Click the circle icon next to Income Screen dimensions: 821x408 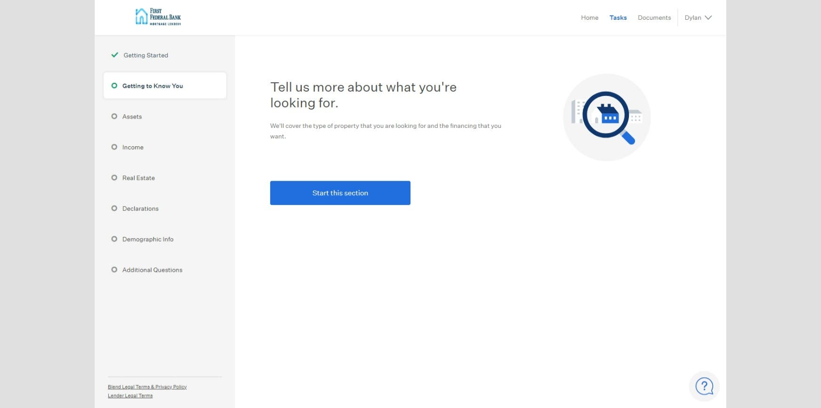pos(114,147)
